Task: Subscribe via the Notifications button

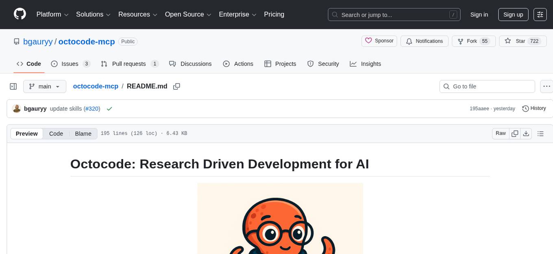Action: tap(424, 41)
